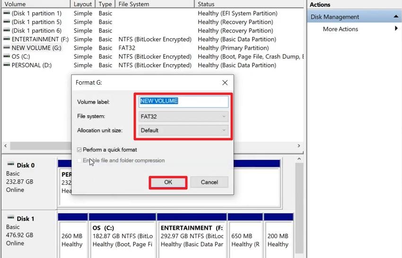Click the Disk Management actions header
402x258 pixels.
click(x=355, y=17)
